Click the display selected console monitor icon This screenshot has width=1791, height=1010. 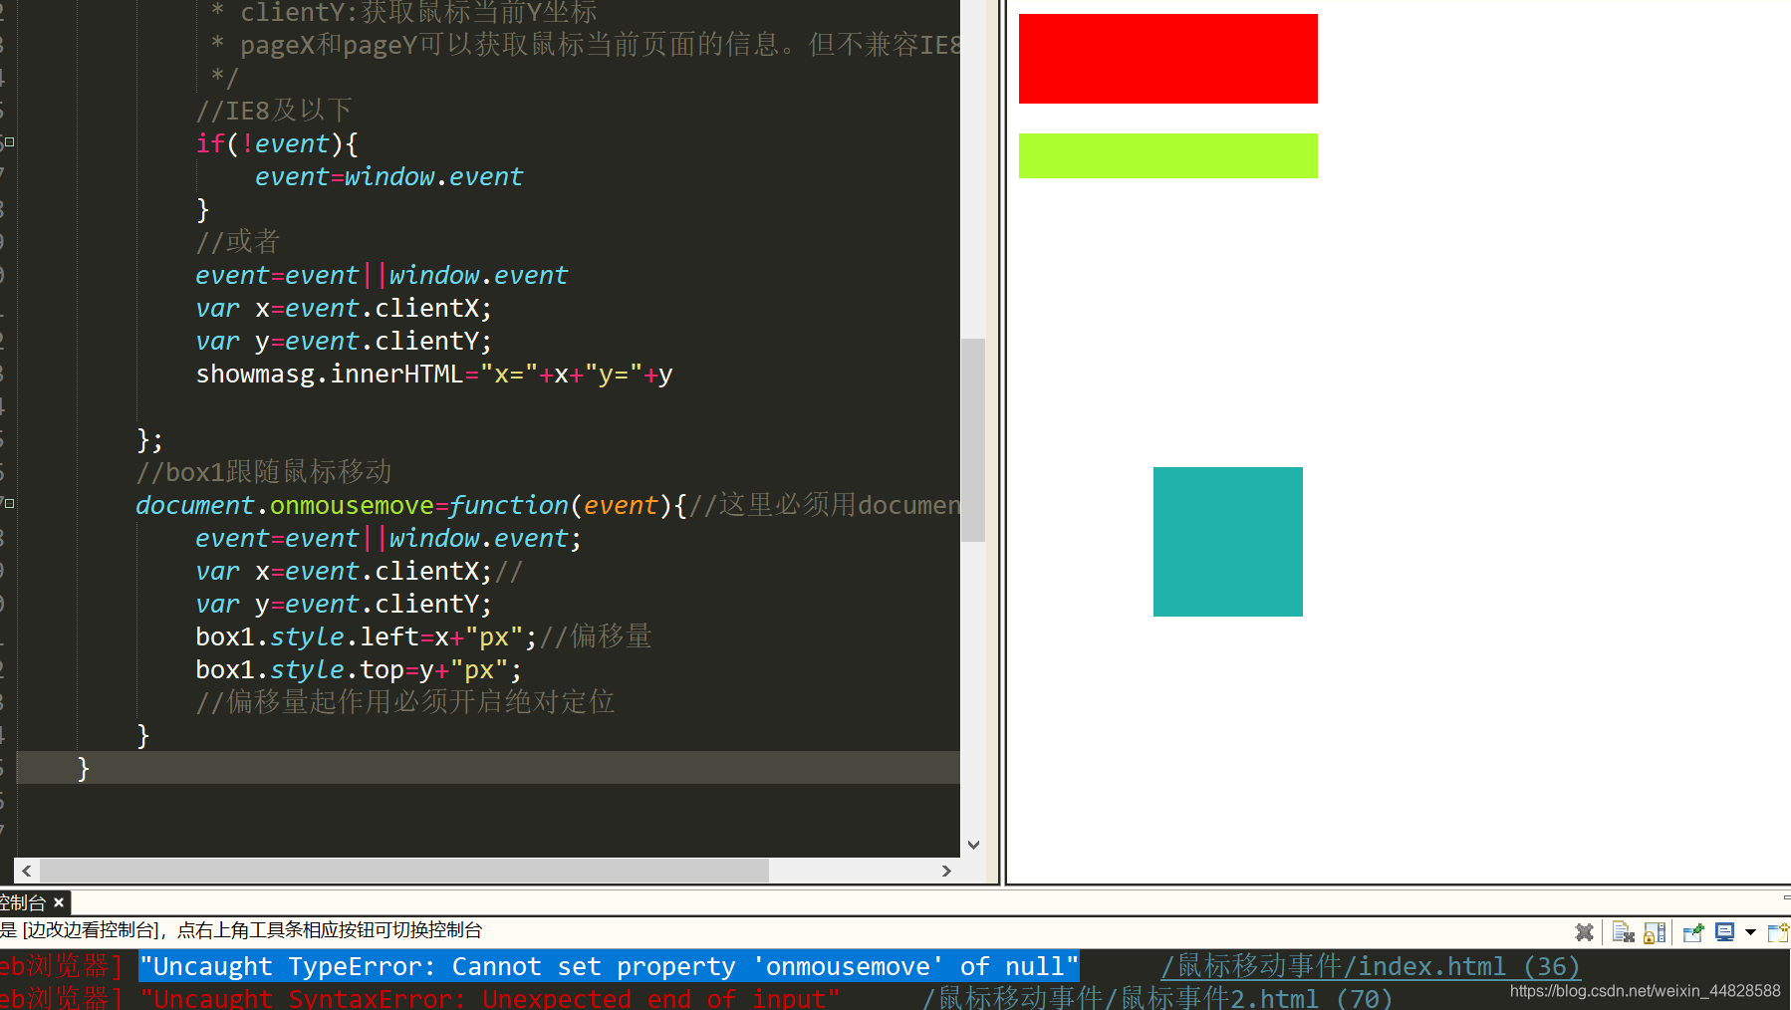1724,932
